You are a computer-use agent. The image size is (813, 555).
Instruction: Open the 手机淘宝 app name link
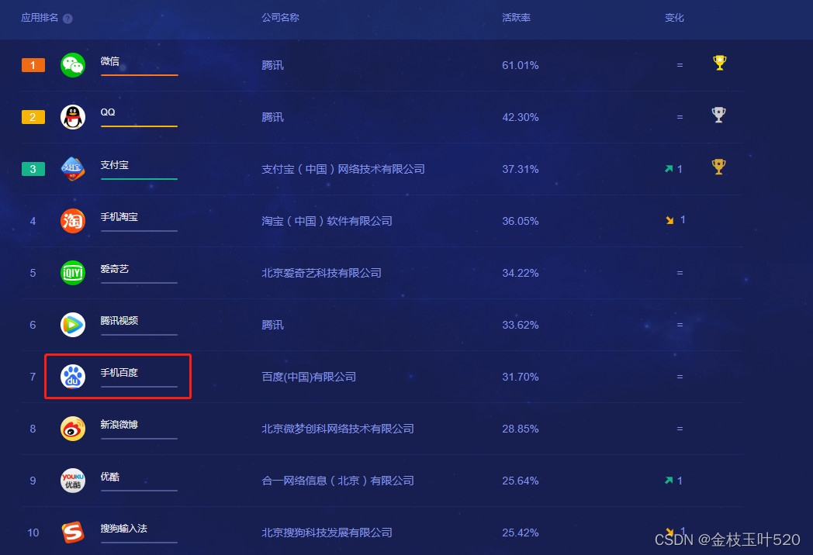click(119, 216)
